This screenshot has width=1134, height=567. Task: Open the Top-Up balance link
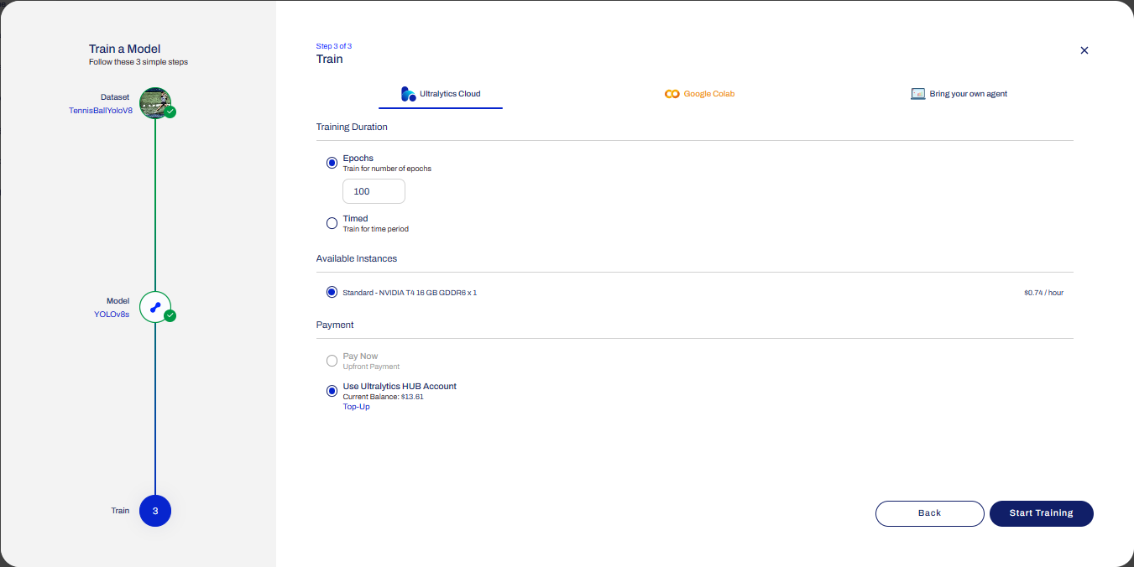point(356,407)
